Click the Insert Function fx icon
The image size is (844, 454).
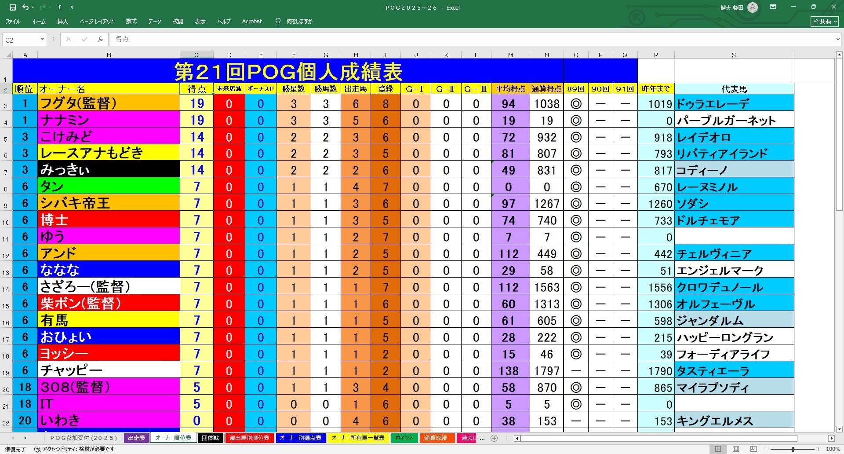tap(100, 39)
